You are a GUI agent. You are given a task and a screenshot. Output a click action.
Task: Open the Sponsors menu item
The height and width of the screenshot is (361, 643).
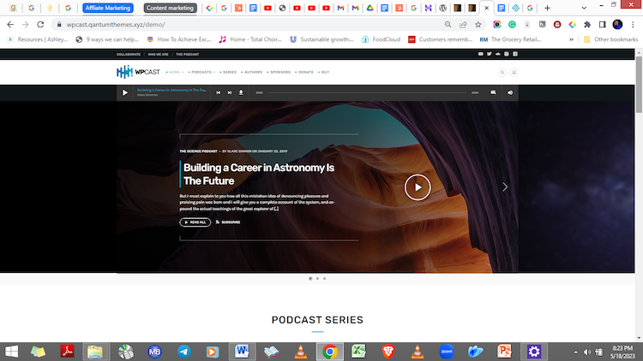(279, 73)
